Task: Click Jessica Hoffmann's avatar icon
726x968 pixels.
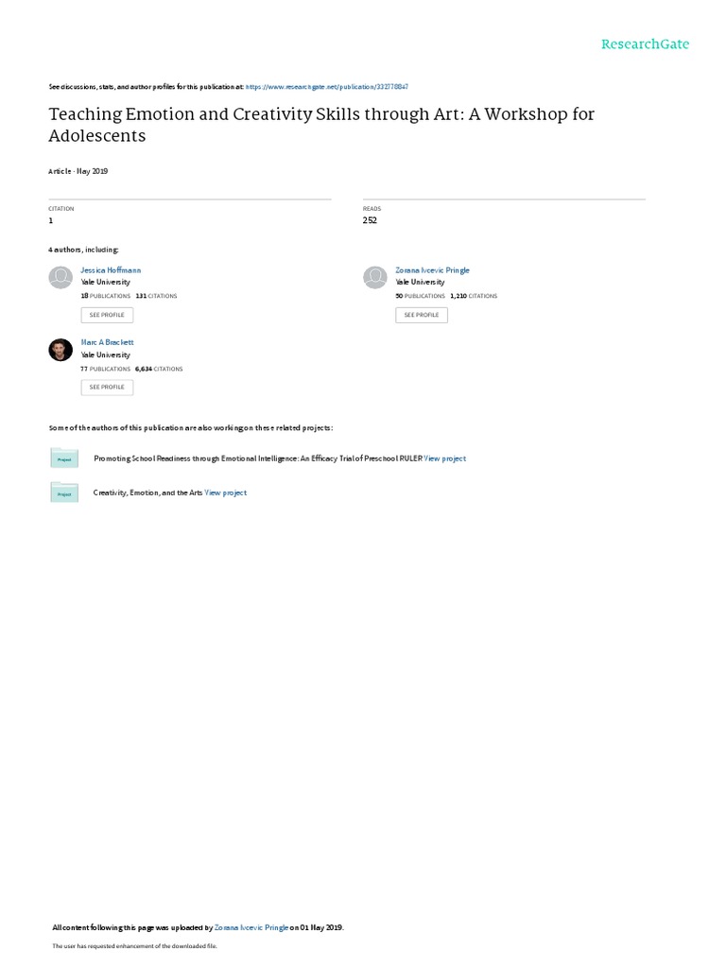Action: (x=60, y=277)
